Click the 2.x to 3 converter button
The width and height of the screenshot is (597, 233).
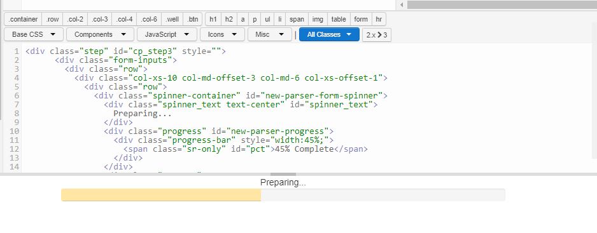tap(377, 34)
